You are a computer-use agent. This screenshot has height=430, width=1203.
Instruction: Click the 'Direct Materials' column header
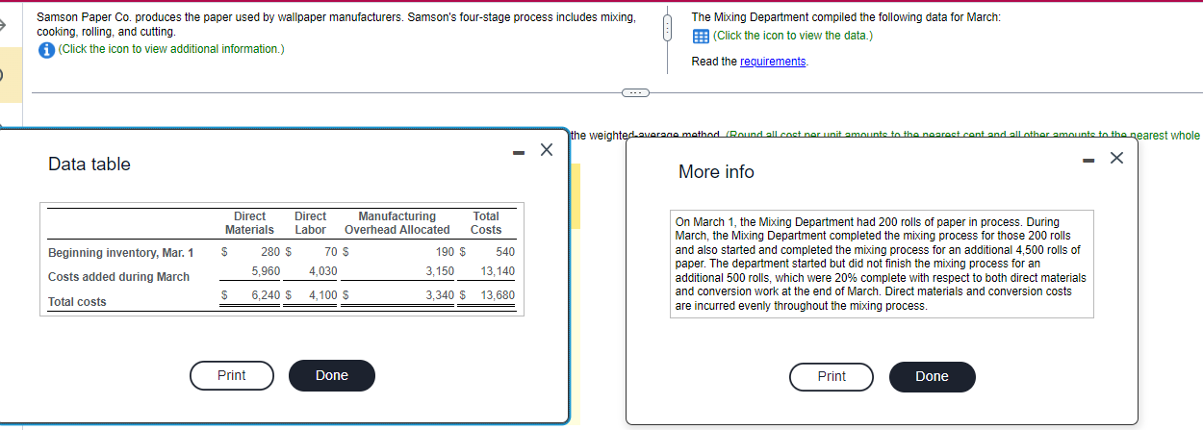click(249, 223)
